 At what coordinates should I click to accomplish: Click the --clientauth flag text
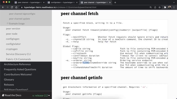(x=79, y=53)
